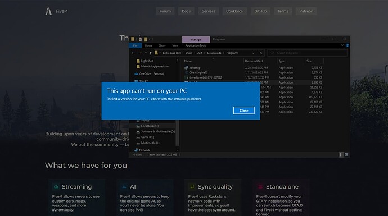This screenshot has width=388, height=216.
Task: Click the Local Disk (C:) breadcrumb
Action: point(172,53)
